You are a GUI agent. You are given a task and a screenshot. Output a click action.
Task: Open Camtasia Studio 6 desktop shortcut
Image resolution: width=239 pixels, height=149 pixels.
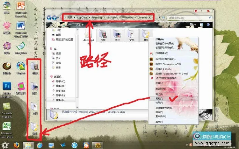[7, 110]
